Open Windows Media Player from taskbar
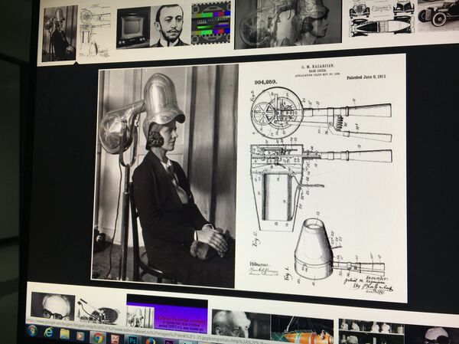 80,336
